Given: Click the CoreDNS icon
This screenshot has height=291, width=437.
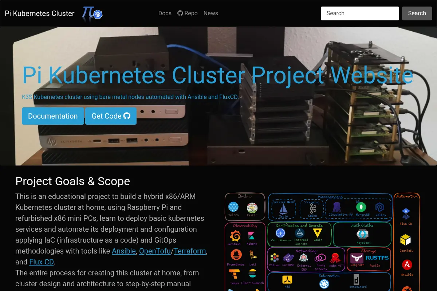Looking at the screenshot, I should pyautogui.click(x=288, y=258).
